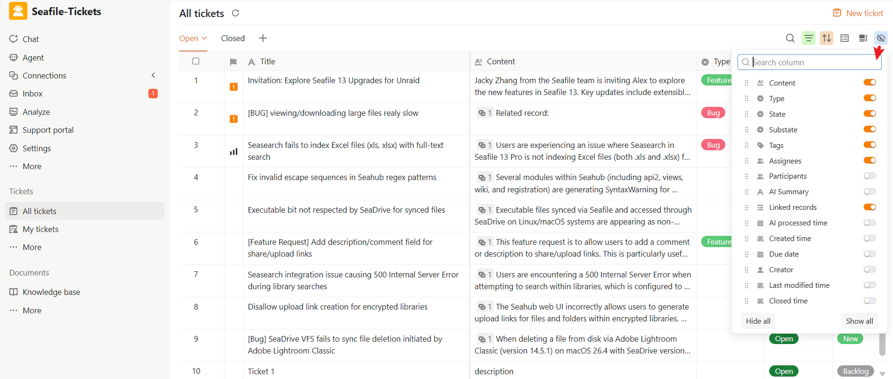The height and width of the screenshot is (379, 893).
Task: Click the Backlog substate badge on row 10
Action: click(x=856, y=371)
